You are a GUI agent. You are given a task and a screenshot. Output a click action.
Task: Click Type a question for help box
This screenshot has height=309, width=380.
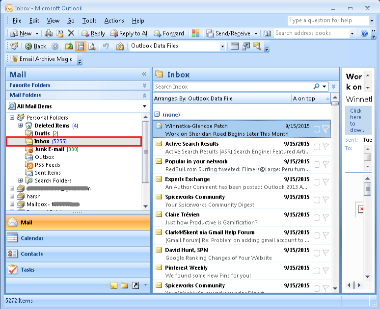(x=328, y=21)
